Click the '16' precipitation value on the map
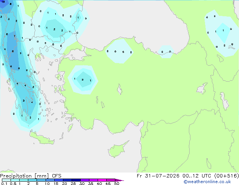This screenshot has width=239, height=185. click(x=3, y=2)
